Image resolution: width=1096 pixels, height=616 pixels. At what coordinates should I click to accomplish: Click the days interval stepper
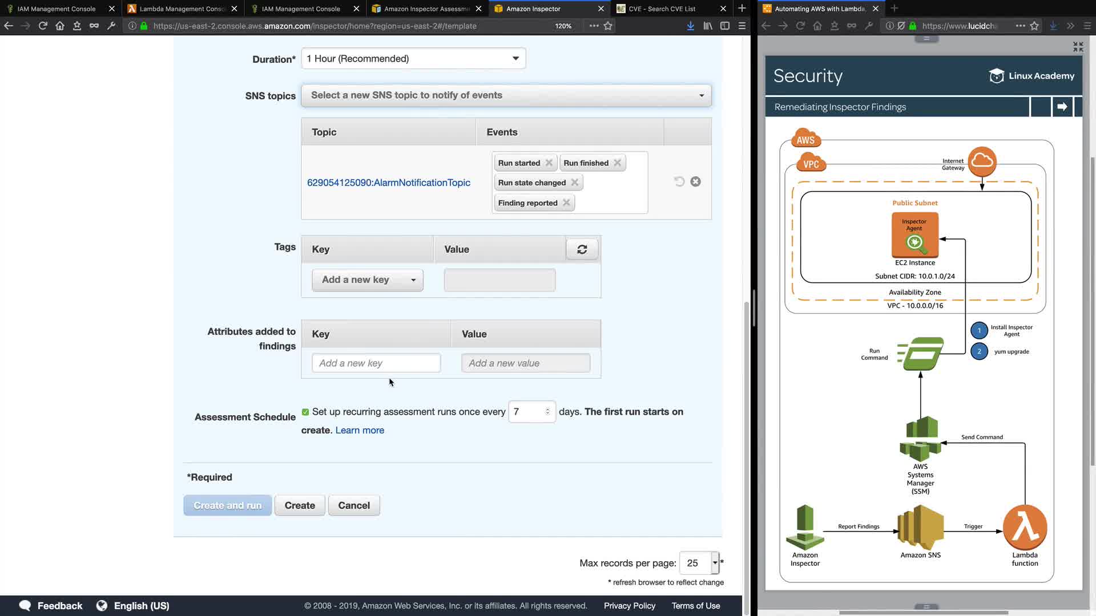(547, 411)
